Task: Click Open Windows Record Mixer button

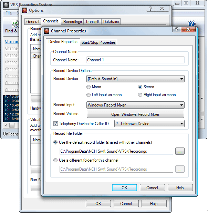Action: coord(135,114)
